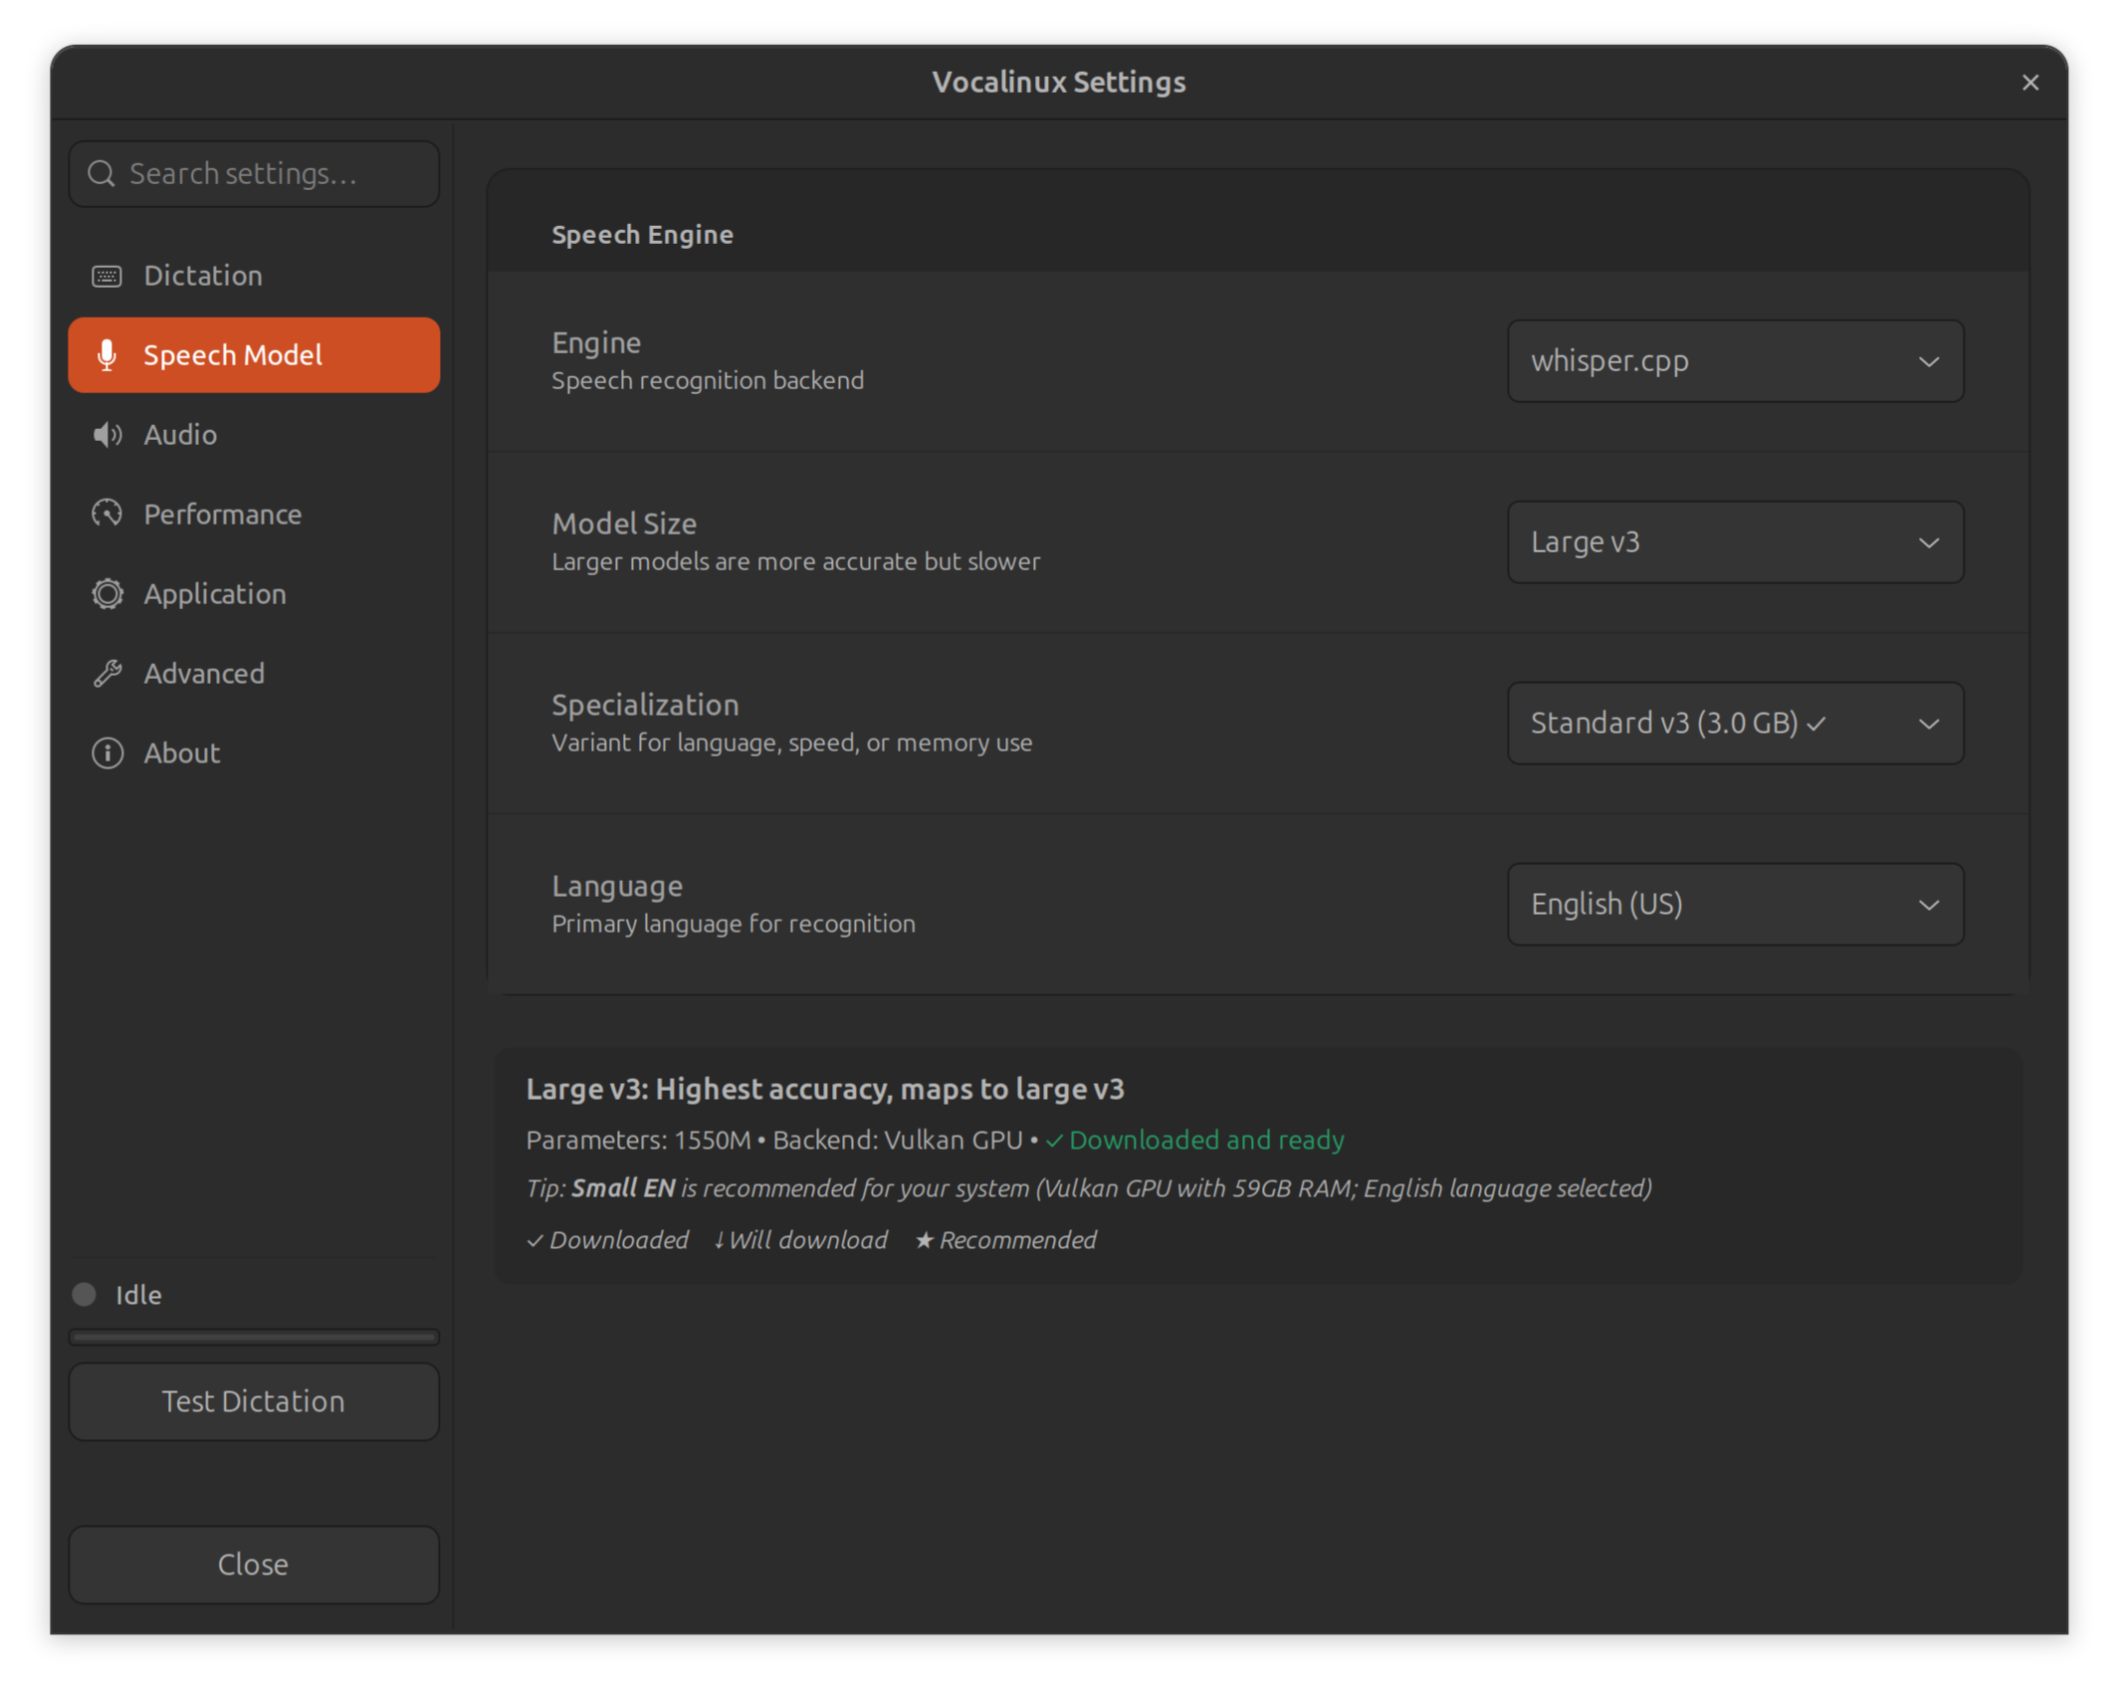Viewport: 2118px width, 1690px height.
Task: Expand the Specialization Standard v3 dropdown
Action: click(1735, 724)
